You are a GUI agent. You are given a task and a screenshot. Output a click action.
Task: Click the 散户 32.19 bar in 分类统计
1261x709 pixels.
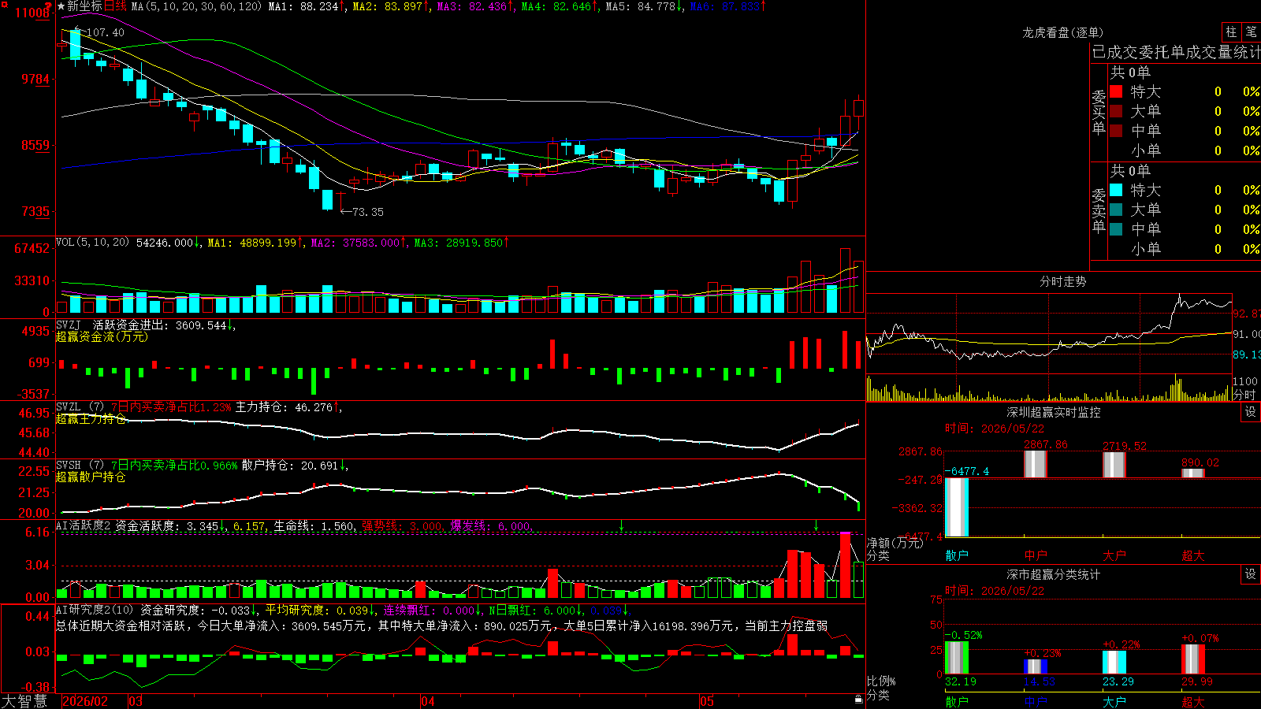(957, 658)
